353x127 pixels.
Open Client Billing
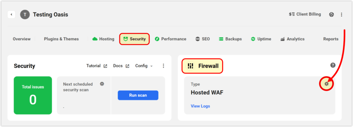pyautogui.click(x=305, y=14)
